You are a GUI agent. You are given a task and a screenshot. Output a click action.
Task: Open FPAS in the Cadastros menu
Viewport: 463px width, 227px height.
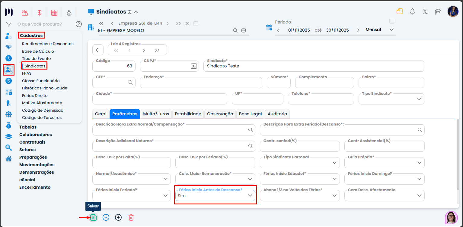[x=27, y=73]
